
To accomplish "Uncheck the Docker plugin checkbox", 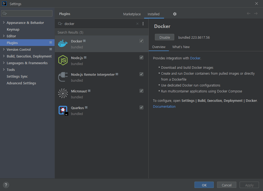I will pyautogui.click(x=141, y=41).
